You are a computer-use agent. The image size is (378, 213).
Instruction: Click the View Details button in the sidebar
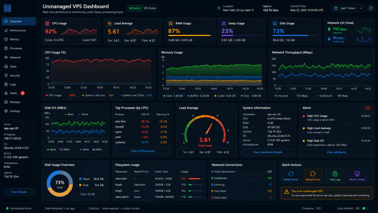click(19, 192)
